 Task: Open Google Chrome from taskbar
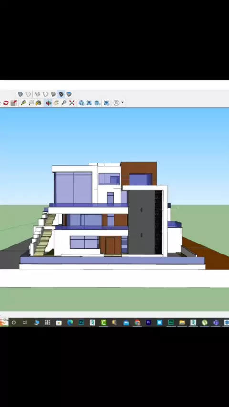[x=137, y=322]
